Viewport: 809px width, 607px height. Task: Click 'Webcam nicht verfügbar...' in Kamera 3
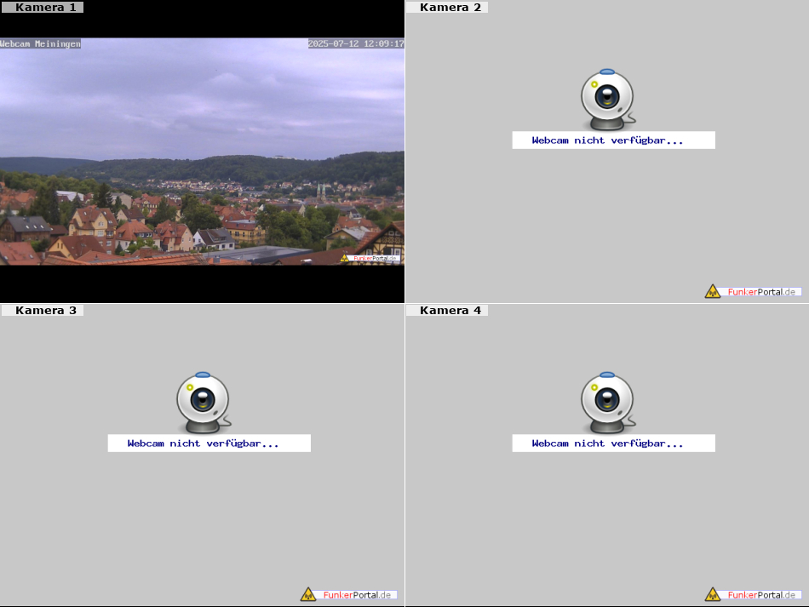(x=204, y=443)
